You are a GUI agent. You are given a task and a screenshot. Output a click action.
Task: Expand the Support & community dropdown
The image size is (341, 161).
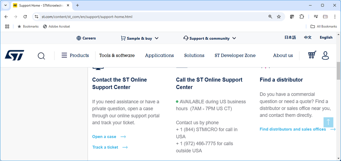click(x=210, y=38)
